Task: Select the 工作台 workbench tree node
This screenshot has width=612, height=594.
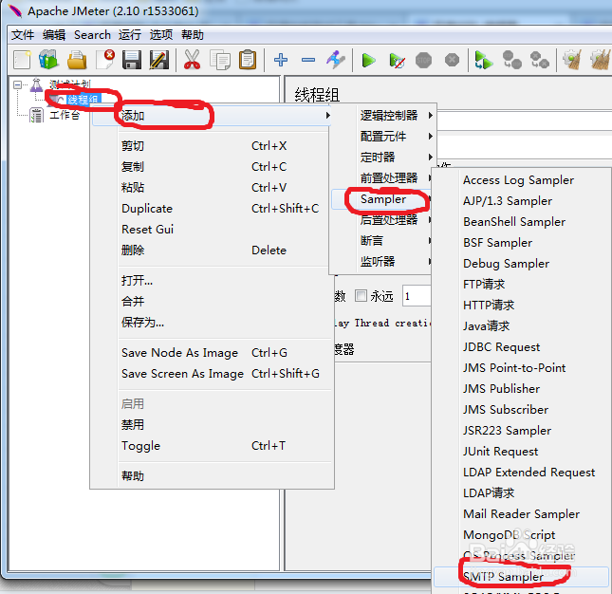Action: pos(65,115)
